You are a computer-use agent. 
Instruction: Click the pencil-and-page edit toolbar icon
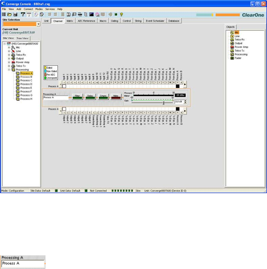tap(42, 14)
